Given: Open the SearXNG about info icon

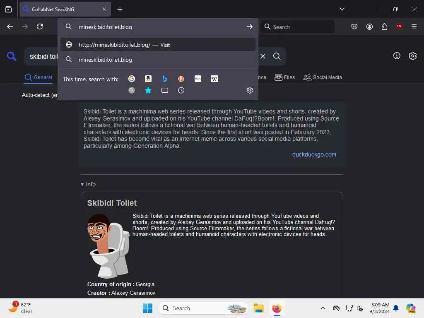Looking at the screenshot, I should 397,56.
